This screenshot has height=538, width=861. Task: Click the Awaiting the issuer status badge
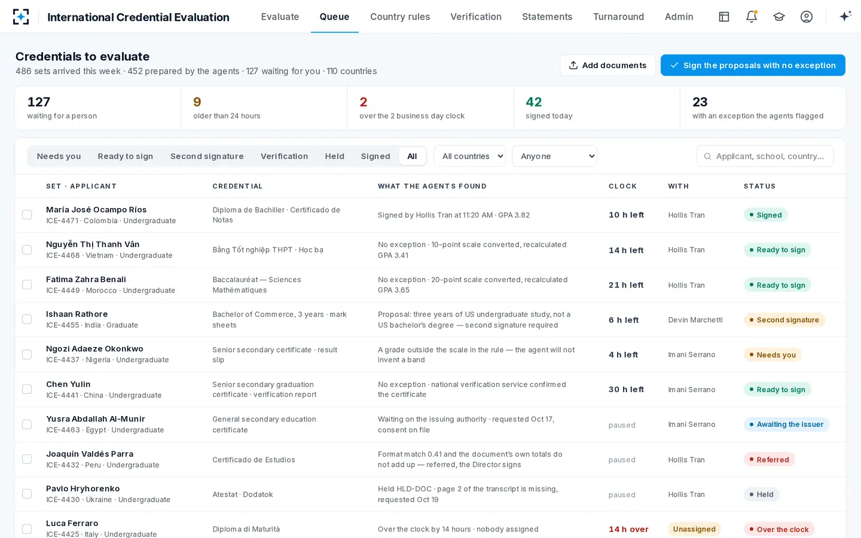point(786,424)
